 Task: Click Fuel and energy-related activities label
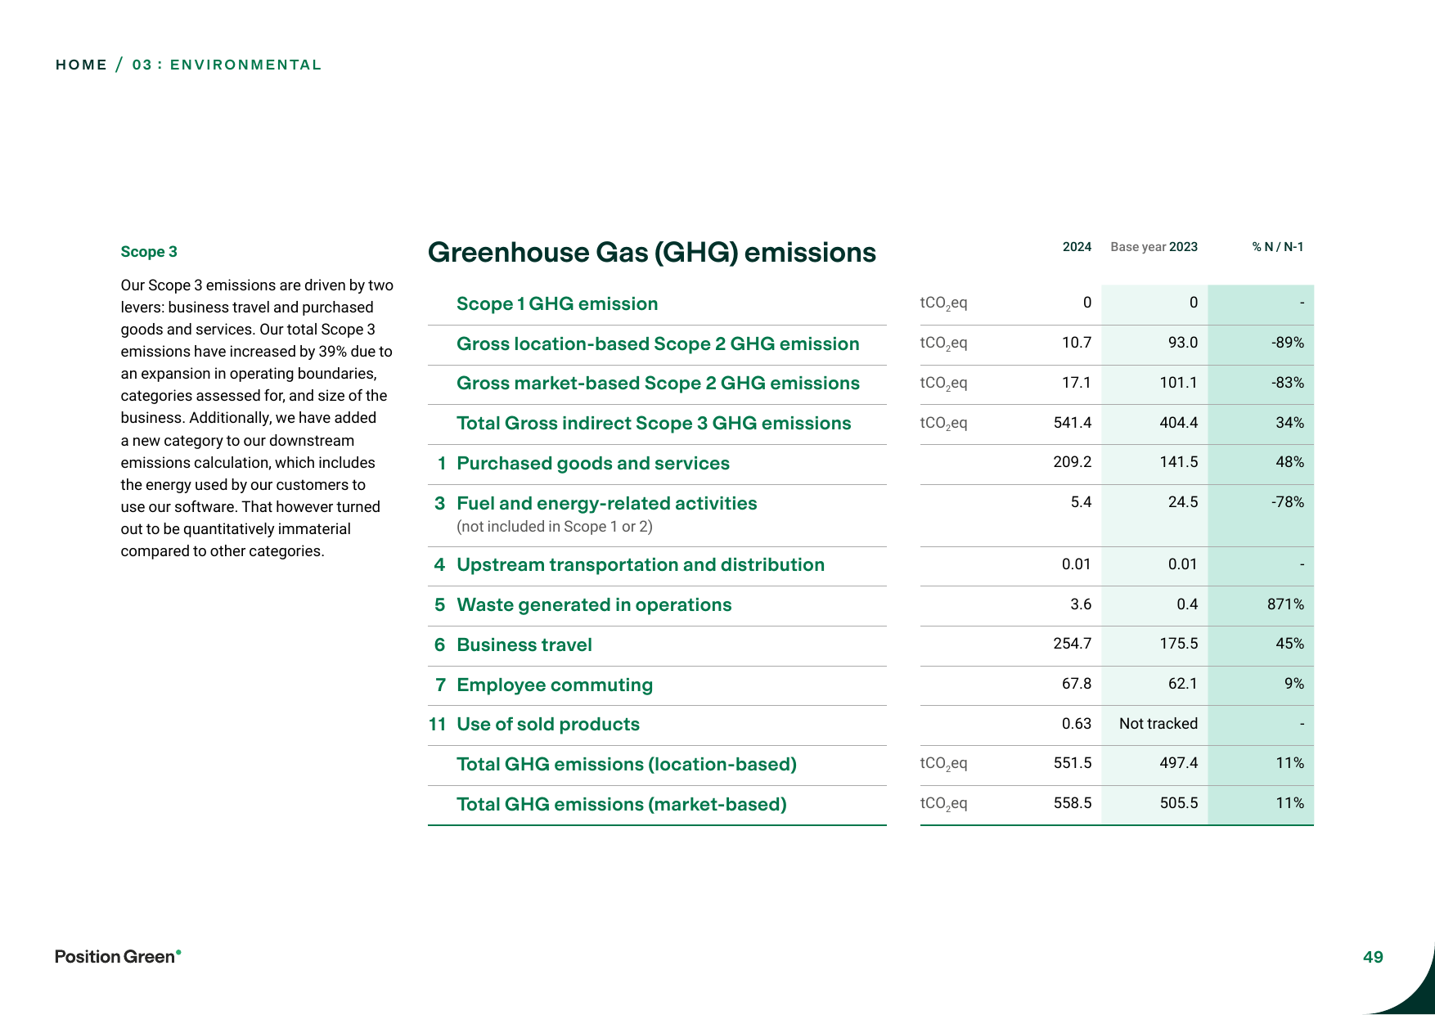pos(607,503)
